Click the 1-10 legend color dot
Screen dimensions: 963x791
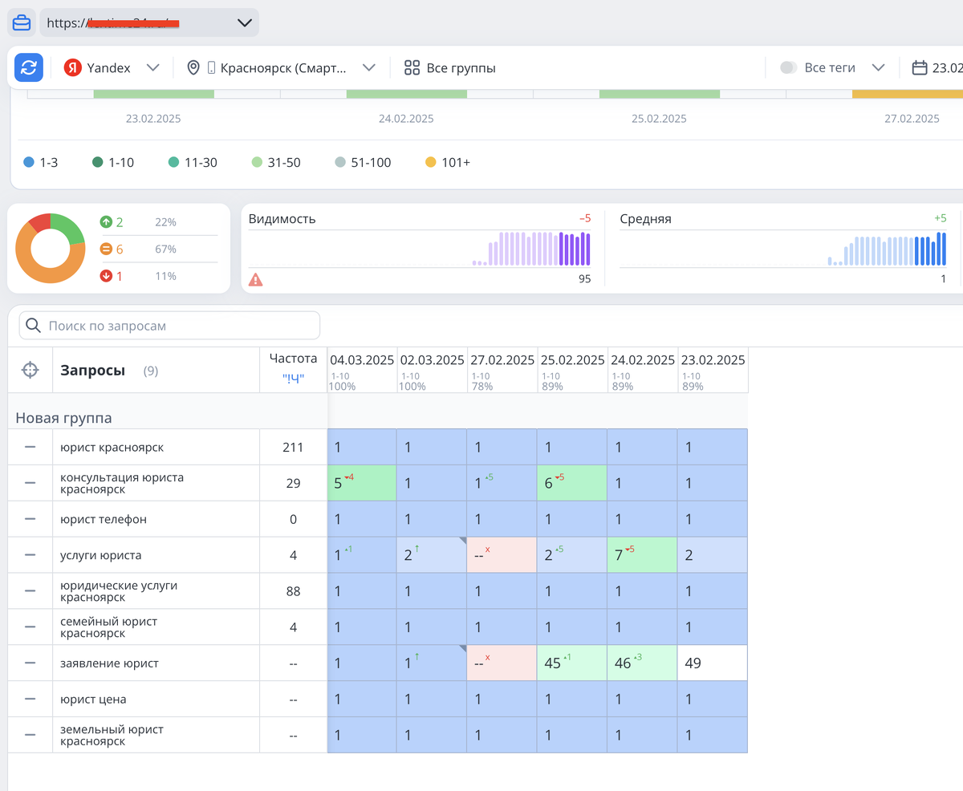[x=98, y=162]
